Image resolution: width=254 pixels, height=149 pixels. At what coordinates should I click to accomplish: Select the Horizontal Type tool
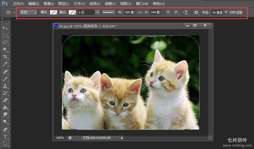pos(5,136)
